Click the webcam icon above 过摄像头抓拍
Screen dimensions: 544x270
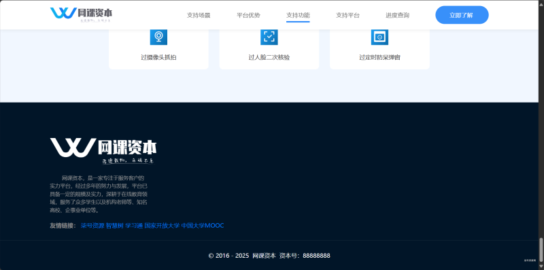click(x=158, y=37)
